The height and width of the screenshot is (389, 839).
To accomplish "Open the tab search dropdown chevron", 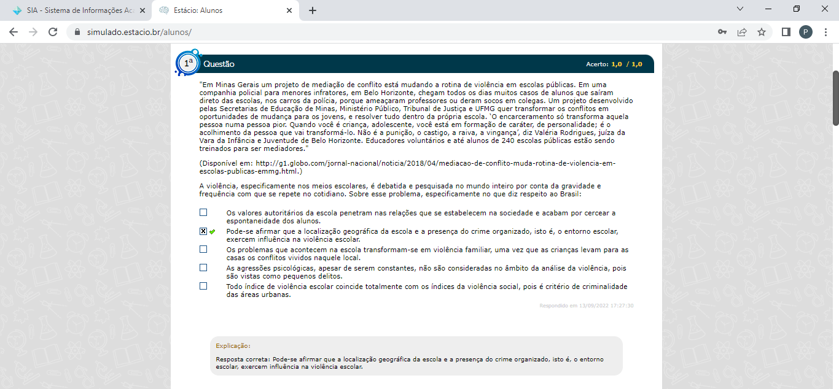I will (x=740, y=9).
